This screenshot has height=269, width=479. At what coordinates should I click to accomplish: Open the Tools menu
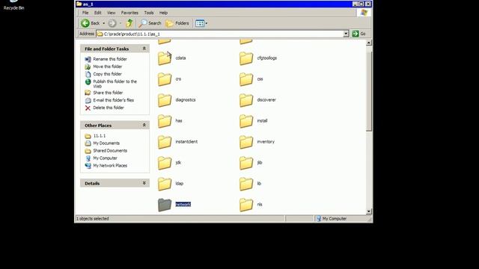click(x=149, y=13)
